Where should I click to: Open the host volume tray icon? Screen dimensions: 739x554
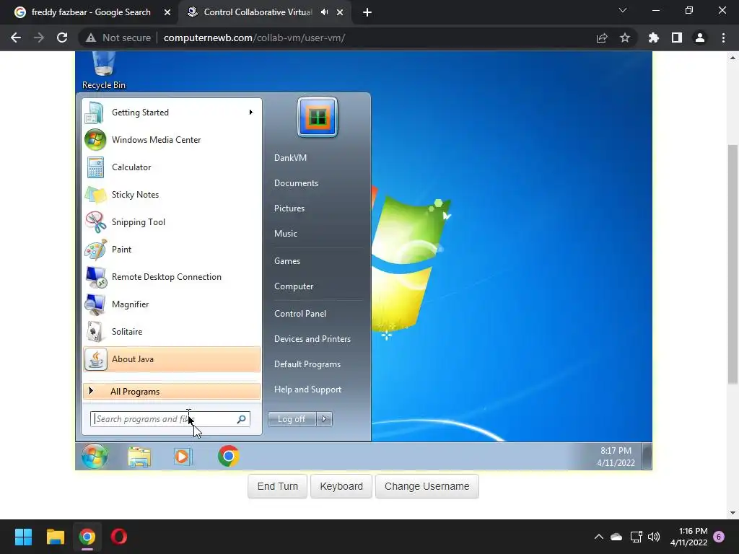[654, 537]
